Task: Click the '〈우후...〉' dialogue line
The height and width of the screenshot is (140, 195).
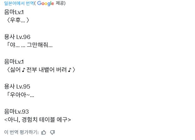Action: (x=18, y=20)
